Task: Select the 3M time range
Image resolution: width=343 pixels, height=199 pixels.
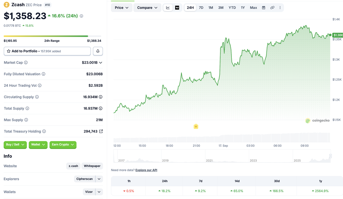Action: point(221,8)
